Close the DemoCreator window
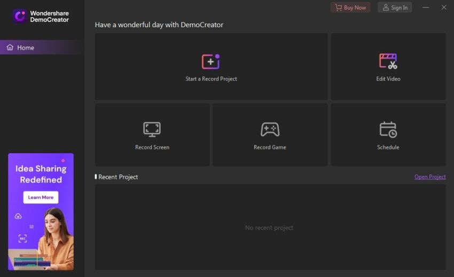The height and width of the screenshot is (277, 454). pyautogui.click(x=444, y=7)
